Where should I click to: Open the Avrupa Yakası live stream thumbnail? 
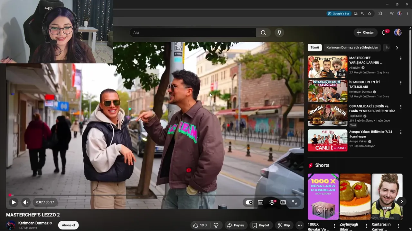(327, 140)
